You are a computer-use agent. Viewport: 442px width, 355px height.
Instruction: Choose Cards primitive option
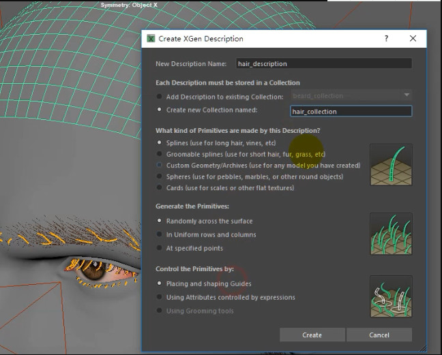159,187
